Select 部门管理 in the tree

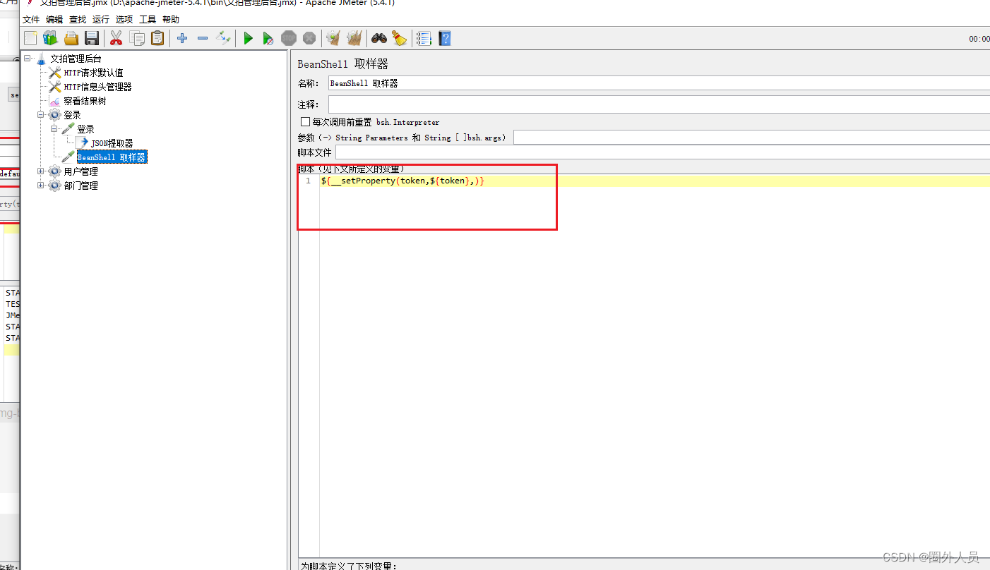pos(80,186)
